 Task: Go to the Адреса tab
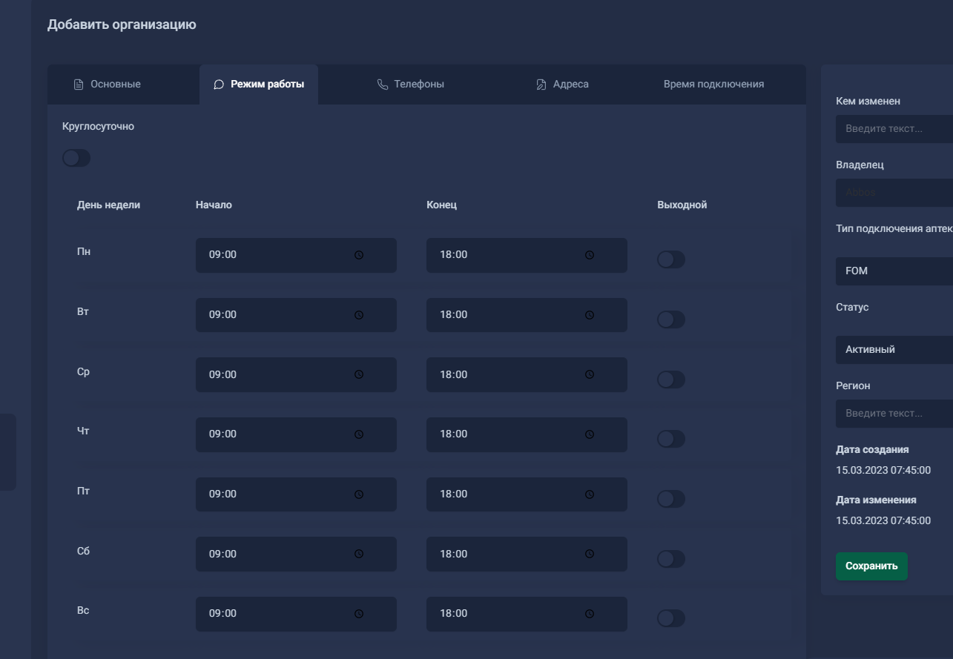563,85
